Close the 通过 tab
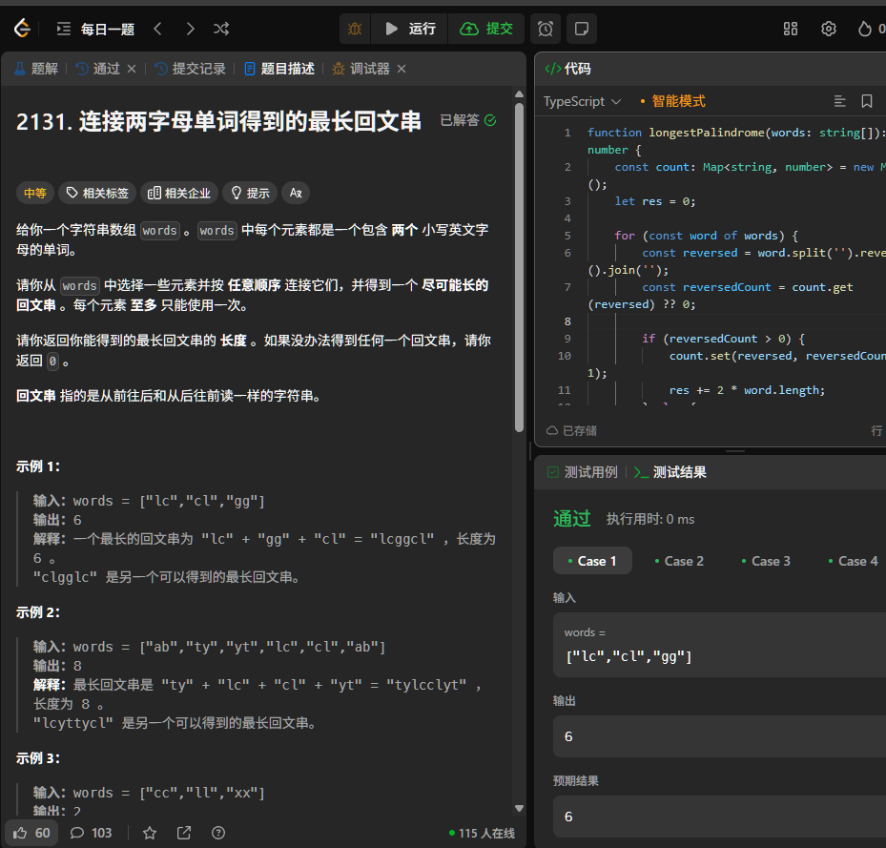Viewport: 886px width, 848px height. pos(132,69)
